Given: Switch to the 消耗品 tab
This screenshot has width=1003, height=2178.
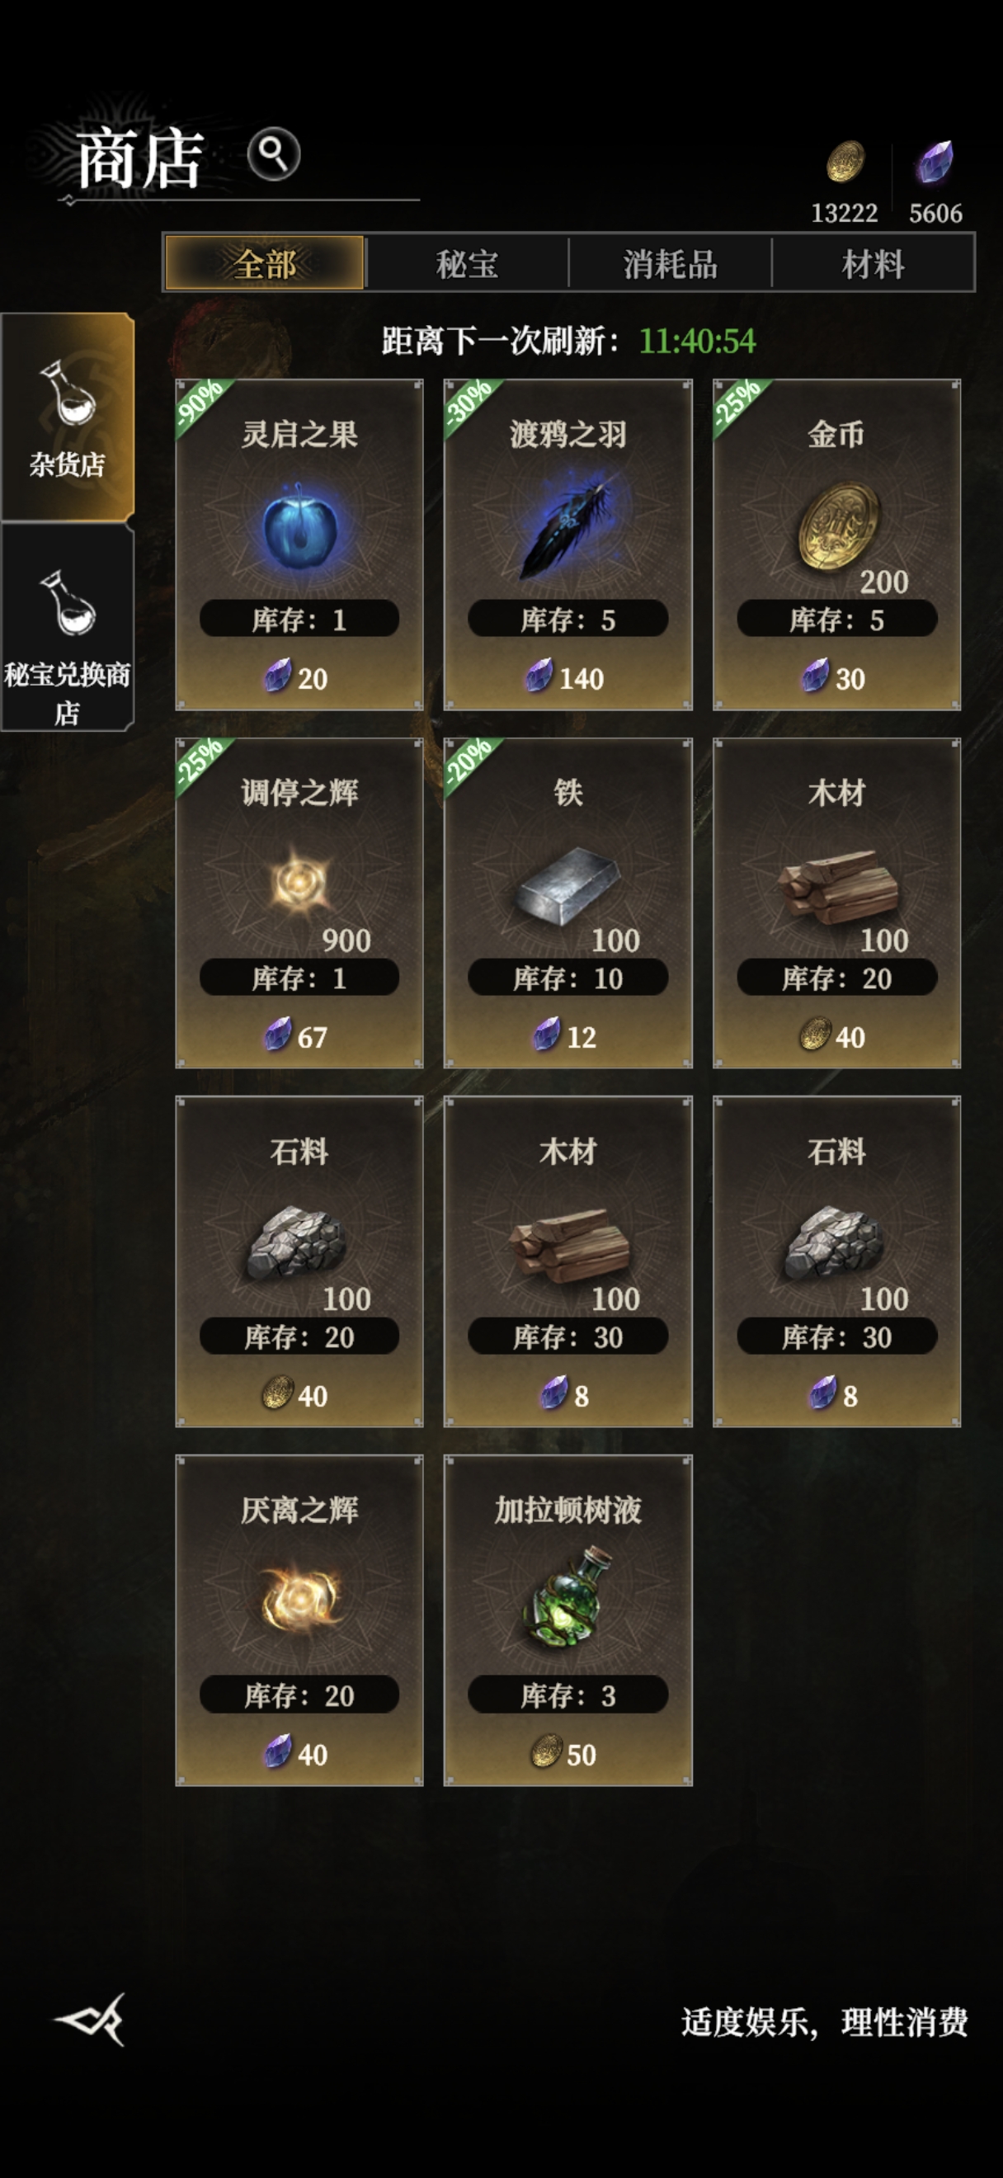Looking at the screenshot, I should point(670,264).
